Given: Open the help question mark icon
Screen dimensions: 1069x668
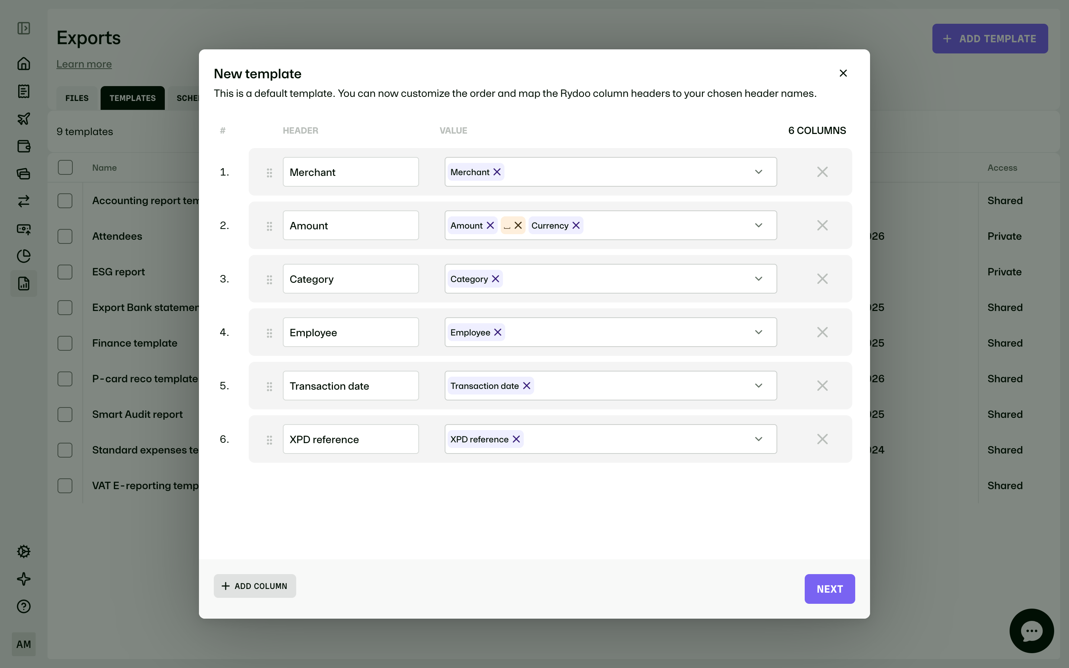Looking at the screenshot, I should (x=23, y=606).
